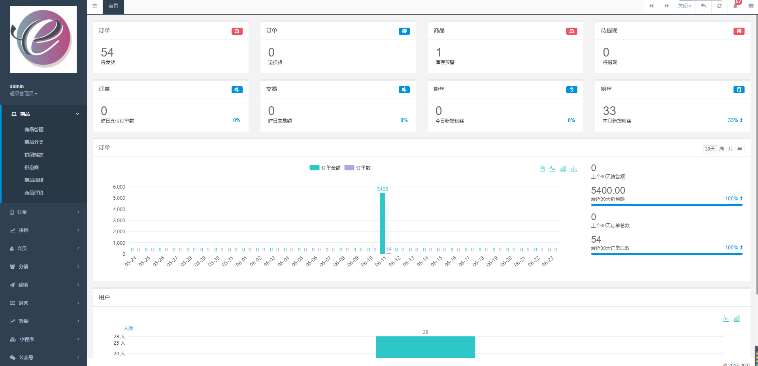The image size is (758, 366).
Task: Click the 5400 order amount bar
Action: (383, 223)
